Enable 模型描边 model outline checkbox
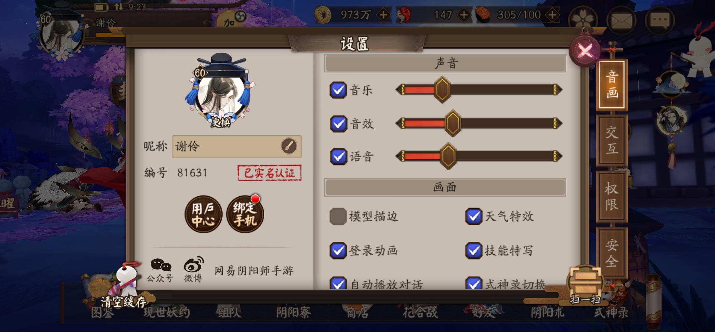Image resolution: width=715 pixels, height=332 pixels. pos(338,216)
